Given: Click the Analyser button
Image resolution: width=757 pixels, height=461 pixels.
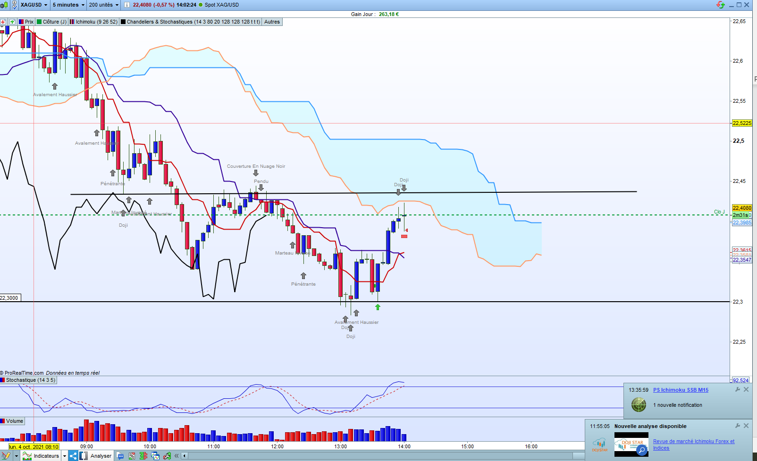Looking at the screenshot, I should pos(96,456).
